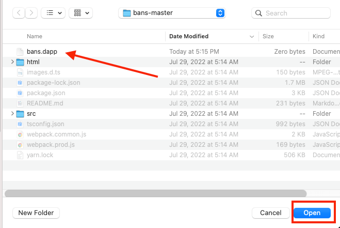Click the webpack.common.js file icon
Viewport: 340px width, 228px height.
(x=20, y=134)
